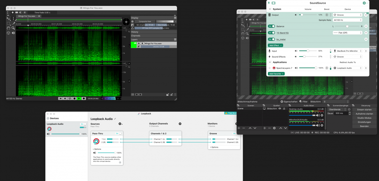
Task: Open the Sample Rate dropdown
Action: coord(347,20)
